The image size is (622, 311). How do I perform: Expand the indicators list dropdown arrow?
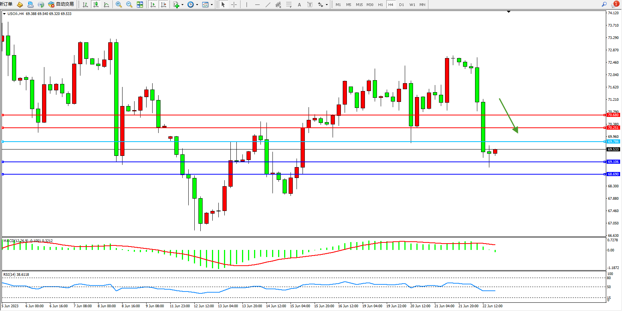[182, 5]
